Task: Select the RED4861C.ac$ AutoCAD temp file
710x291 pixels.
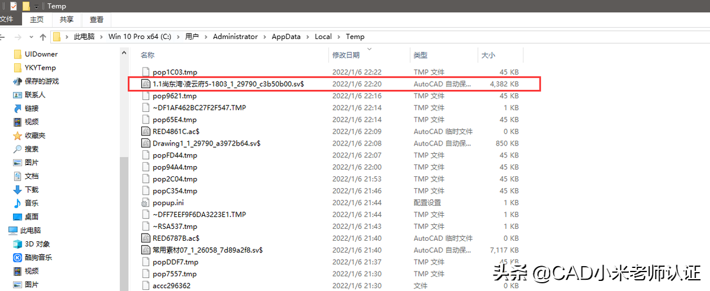Action: [176, 131]
